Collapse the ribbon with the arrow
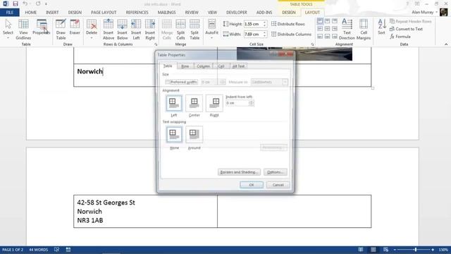This screenshot has width=451, height=254. click(x=446, y=44)
